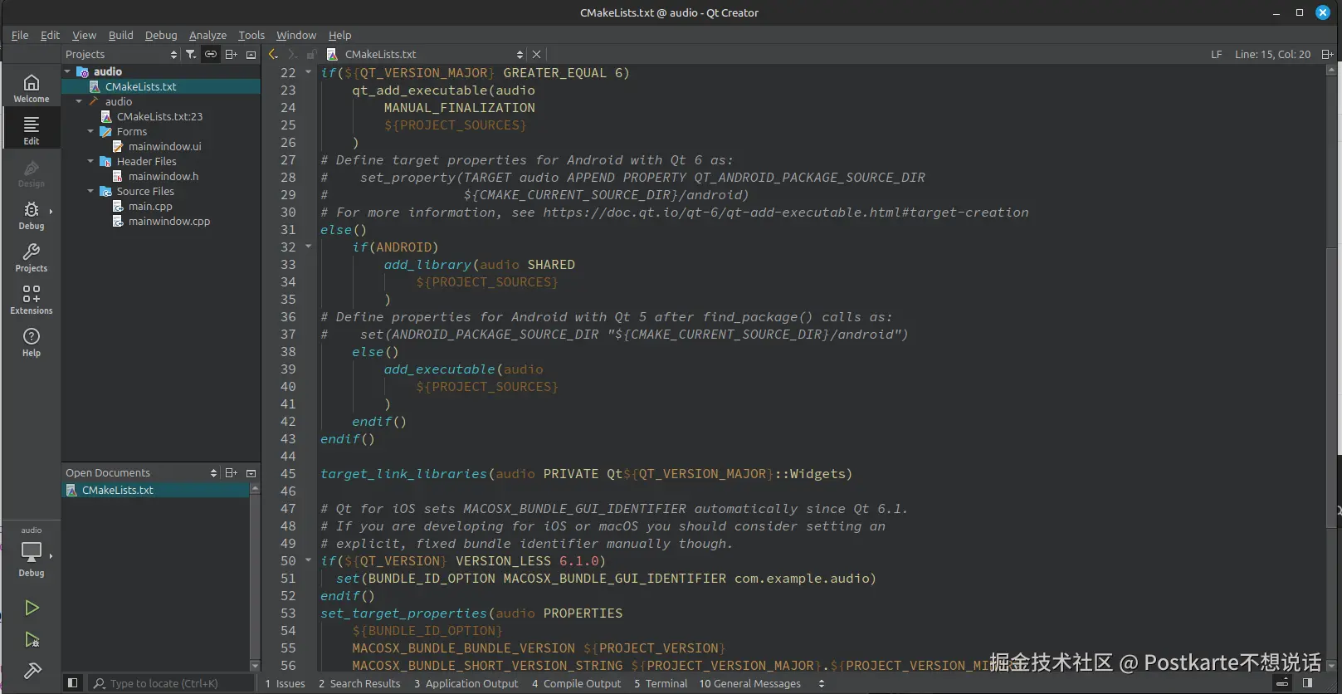Collapse the audio target node
Viewport: 1342px width, 694px height.
tap(79, 101)
